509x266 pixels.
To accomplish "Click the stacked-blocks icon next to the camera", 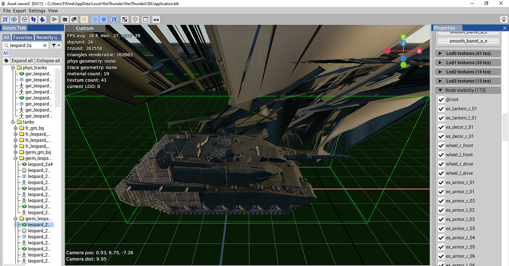I will click(74, 19).
